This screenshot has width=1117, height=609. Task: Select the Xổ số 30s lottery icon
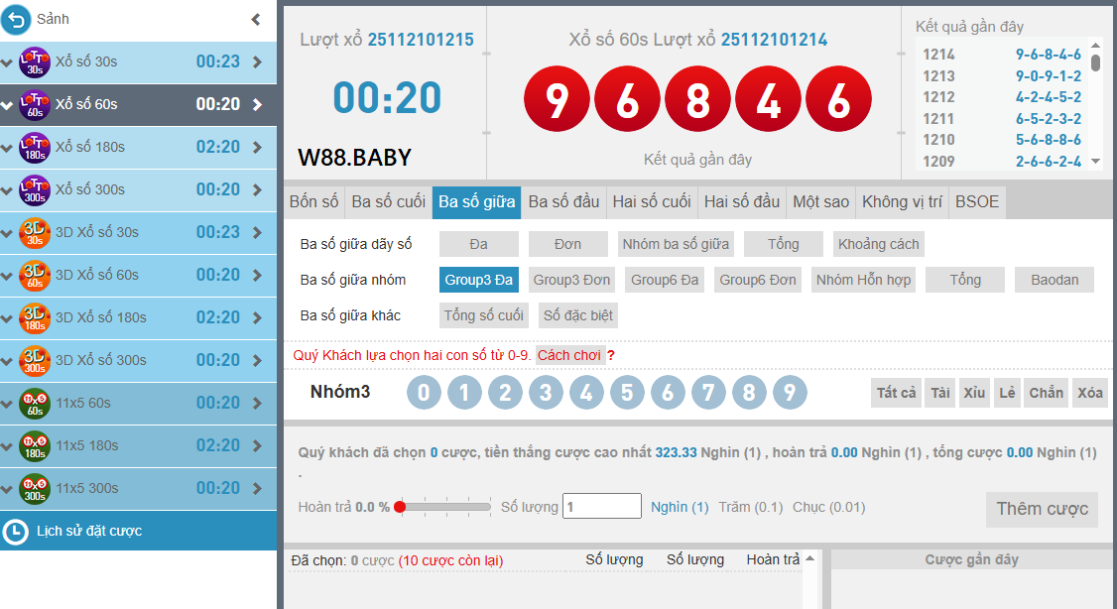coord(35,62)
